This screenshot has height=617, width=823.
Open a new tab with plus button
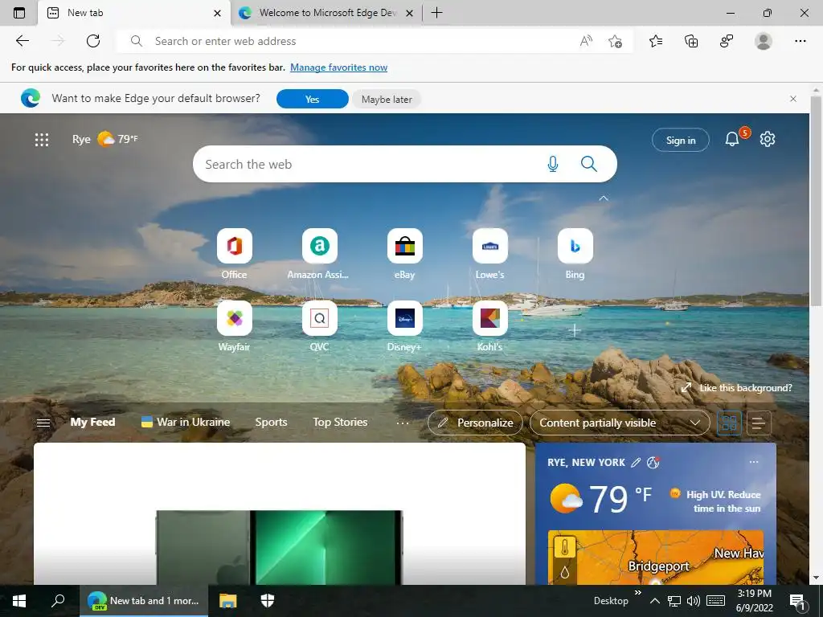[x=436, y=13]
